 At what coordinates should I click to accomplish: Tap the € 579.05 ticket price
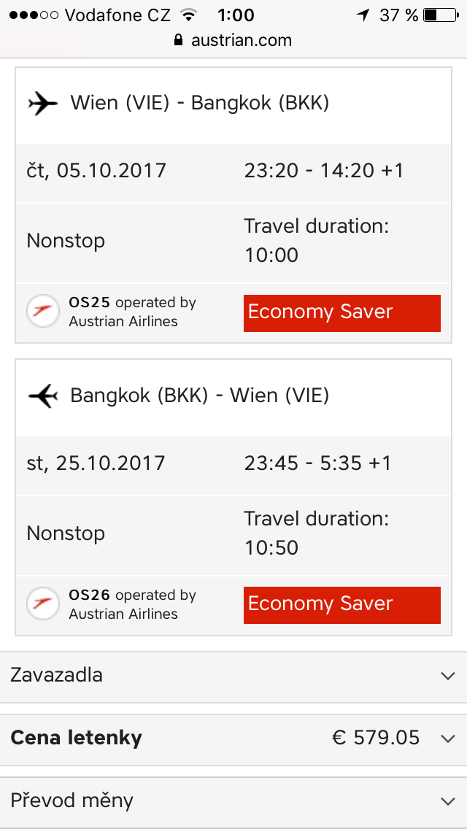click(x=376, y=738)
